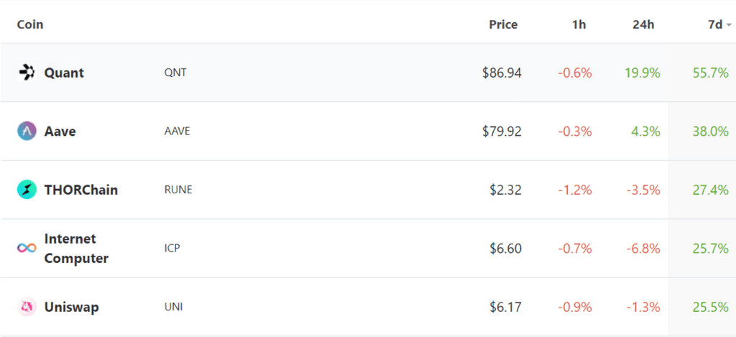Open the Aave coin name link
The height and width of the screenshot is (337, 736).
coord(60,131)
